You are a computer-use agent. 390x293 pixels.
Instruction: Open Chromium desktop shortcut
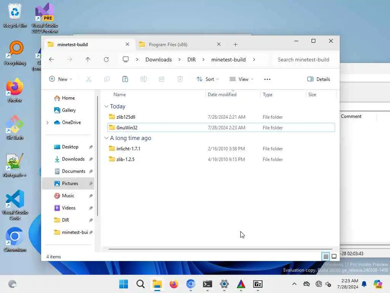15,240
